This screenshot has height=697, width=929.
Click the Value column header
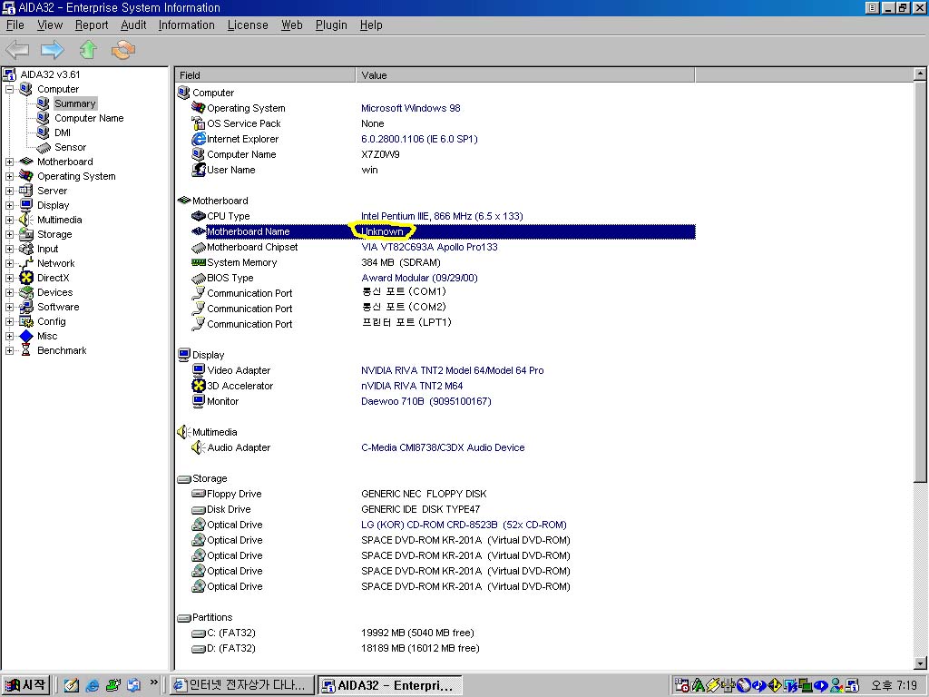(525, 75)
